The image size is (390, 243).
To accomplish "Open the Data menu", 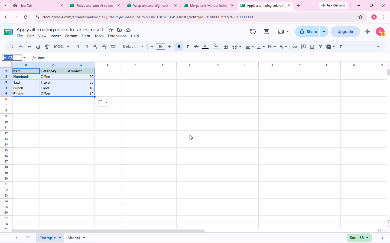I will point(86,36).
